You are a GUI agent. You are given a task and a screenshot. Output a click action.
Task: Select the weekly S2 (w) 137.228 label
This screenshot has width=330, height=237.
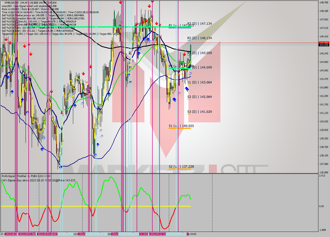[x=181, y=167]
